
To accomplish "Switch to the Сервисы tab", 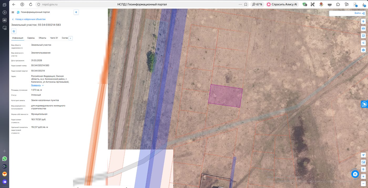I will click(x=31, y=38).
